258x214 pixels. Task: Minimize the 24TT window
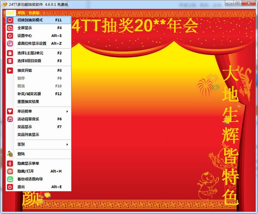coord(230,3)
